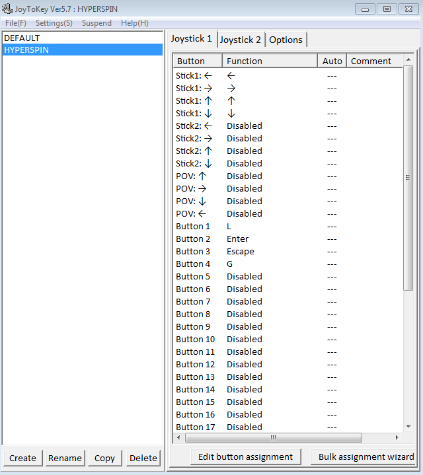The width and height of the screenshot is (423, 475).
Task: Select the Stick2 up arrow row
Action: pos(288,151)
